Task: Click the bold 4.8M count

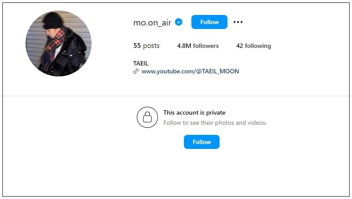Action: coord(184,46)
